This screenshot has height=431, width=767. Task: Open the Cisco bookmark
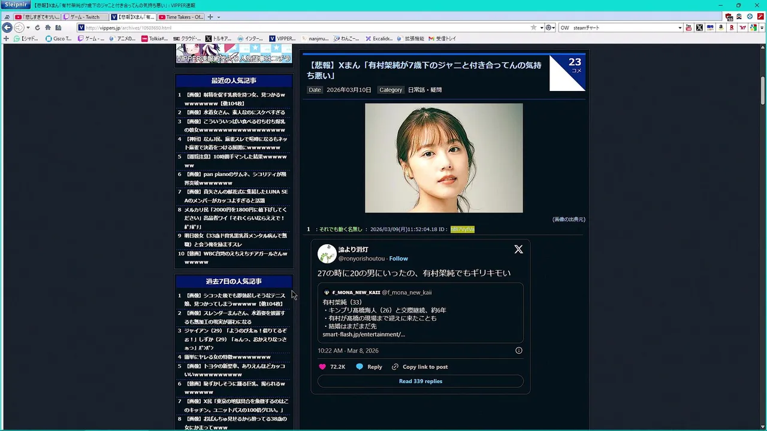point(59,38)
